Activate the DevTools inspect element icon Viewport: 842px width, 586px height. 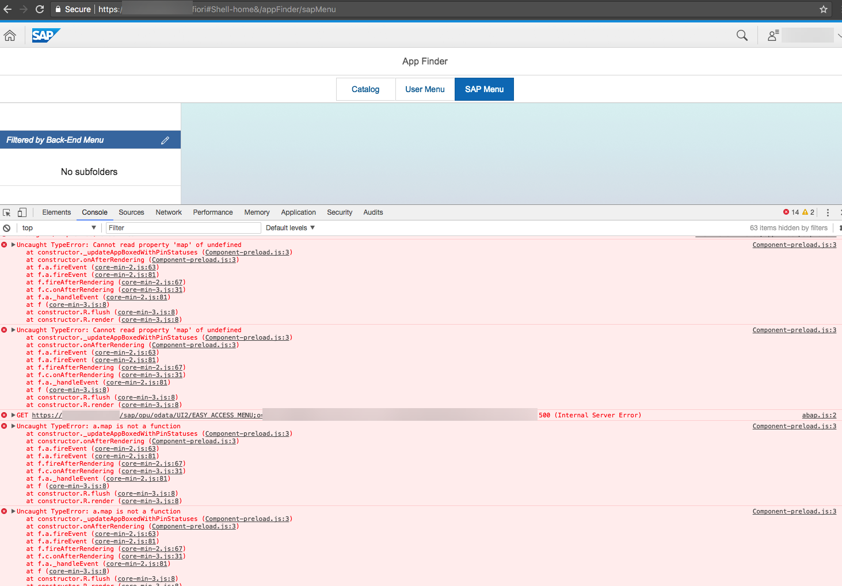[x=7, y=212]
